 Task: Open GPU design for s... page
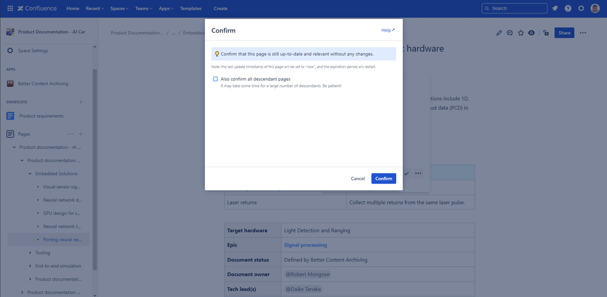61,213
